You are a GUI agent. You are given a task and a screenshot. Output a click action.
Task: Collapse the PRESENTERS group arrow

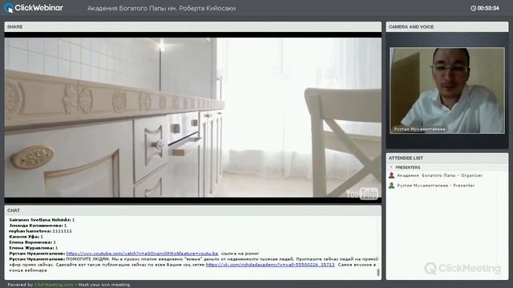click(391, 167)
